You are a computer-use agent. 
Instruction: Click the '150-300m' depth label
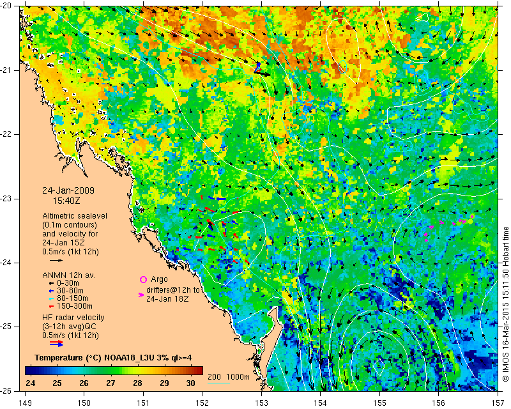(74, 306)
